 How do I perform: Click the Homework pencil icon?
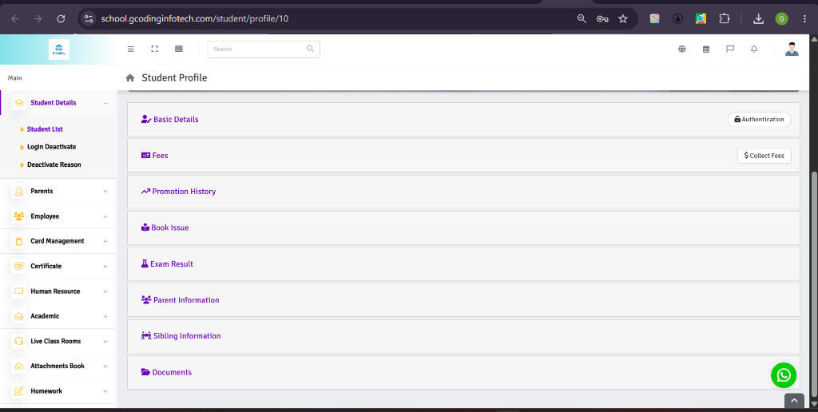pyautogui.click(x=19, y=391)
